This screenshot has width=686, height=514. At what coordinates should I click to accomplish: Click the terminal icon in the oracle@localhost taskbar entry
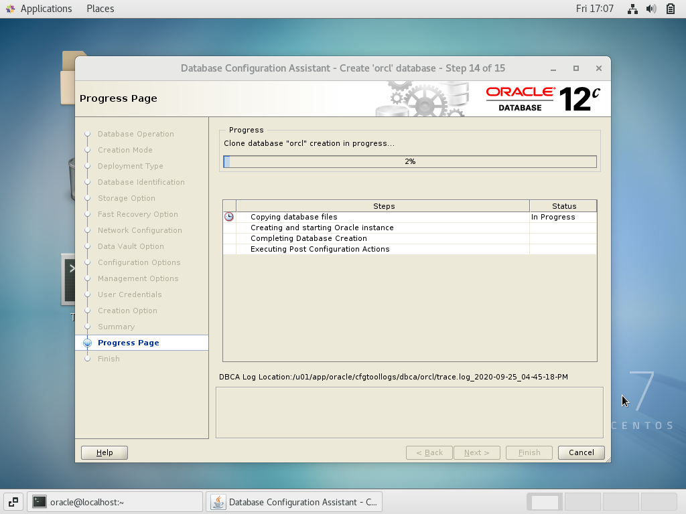(40, 502)
